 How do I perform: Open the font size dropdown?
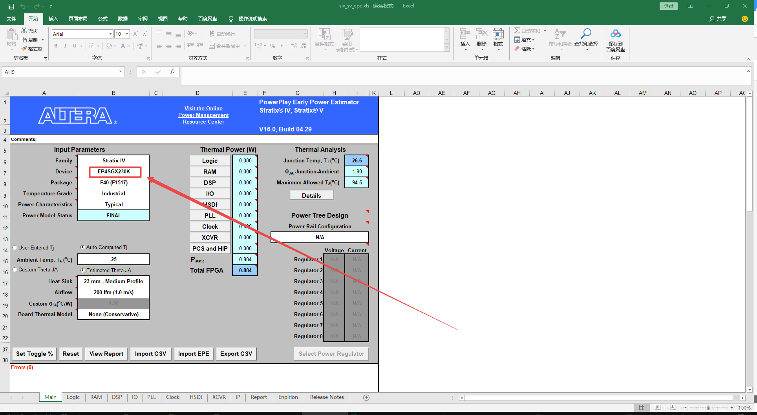tap(127, 34)
